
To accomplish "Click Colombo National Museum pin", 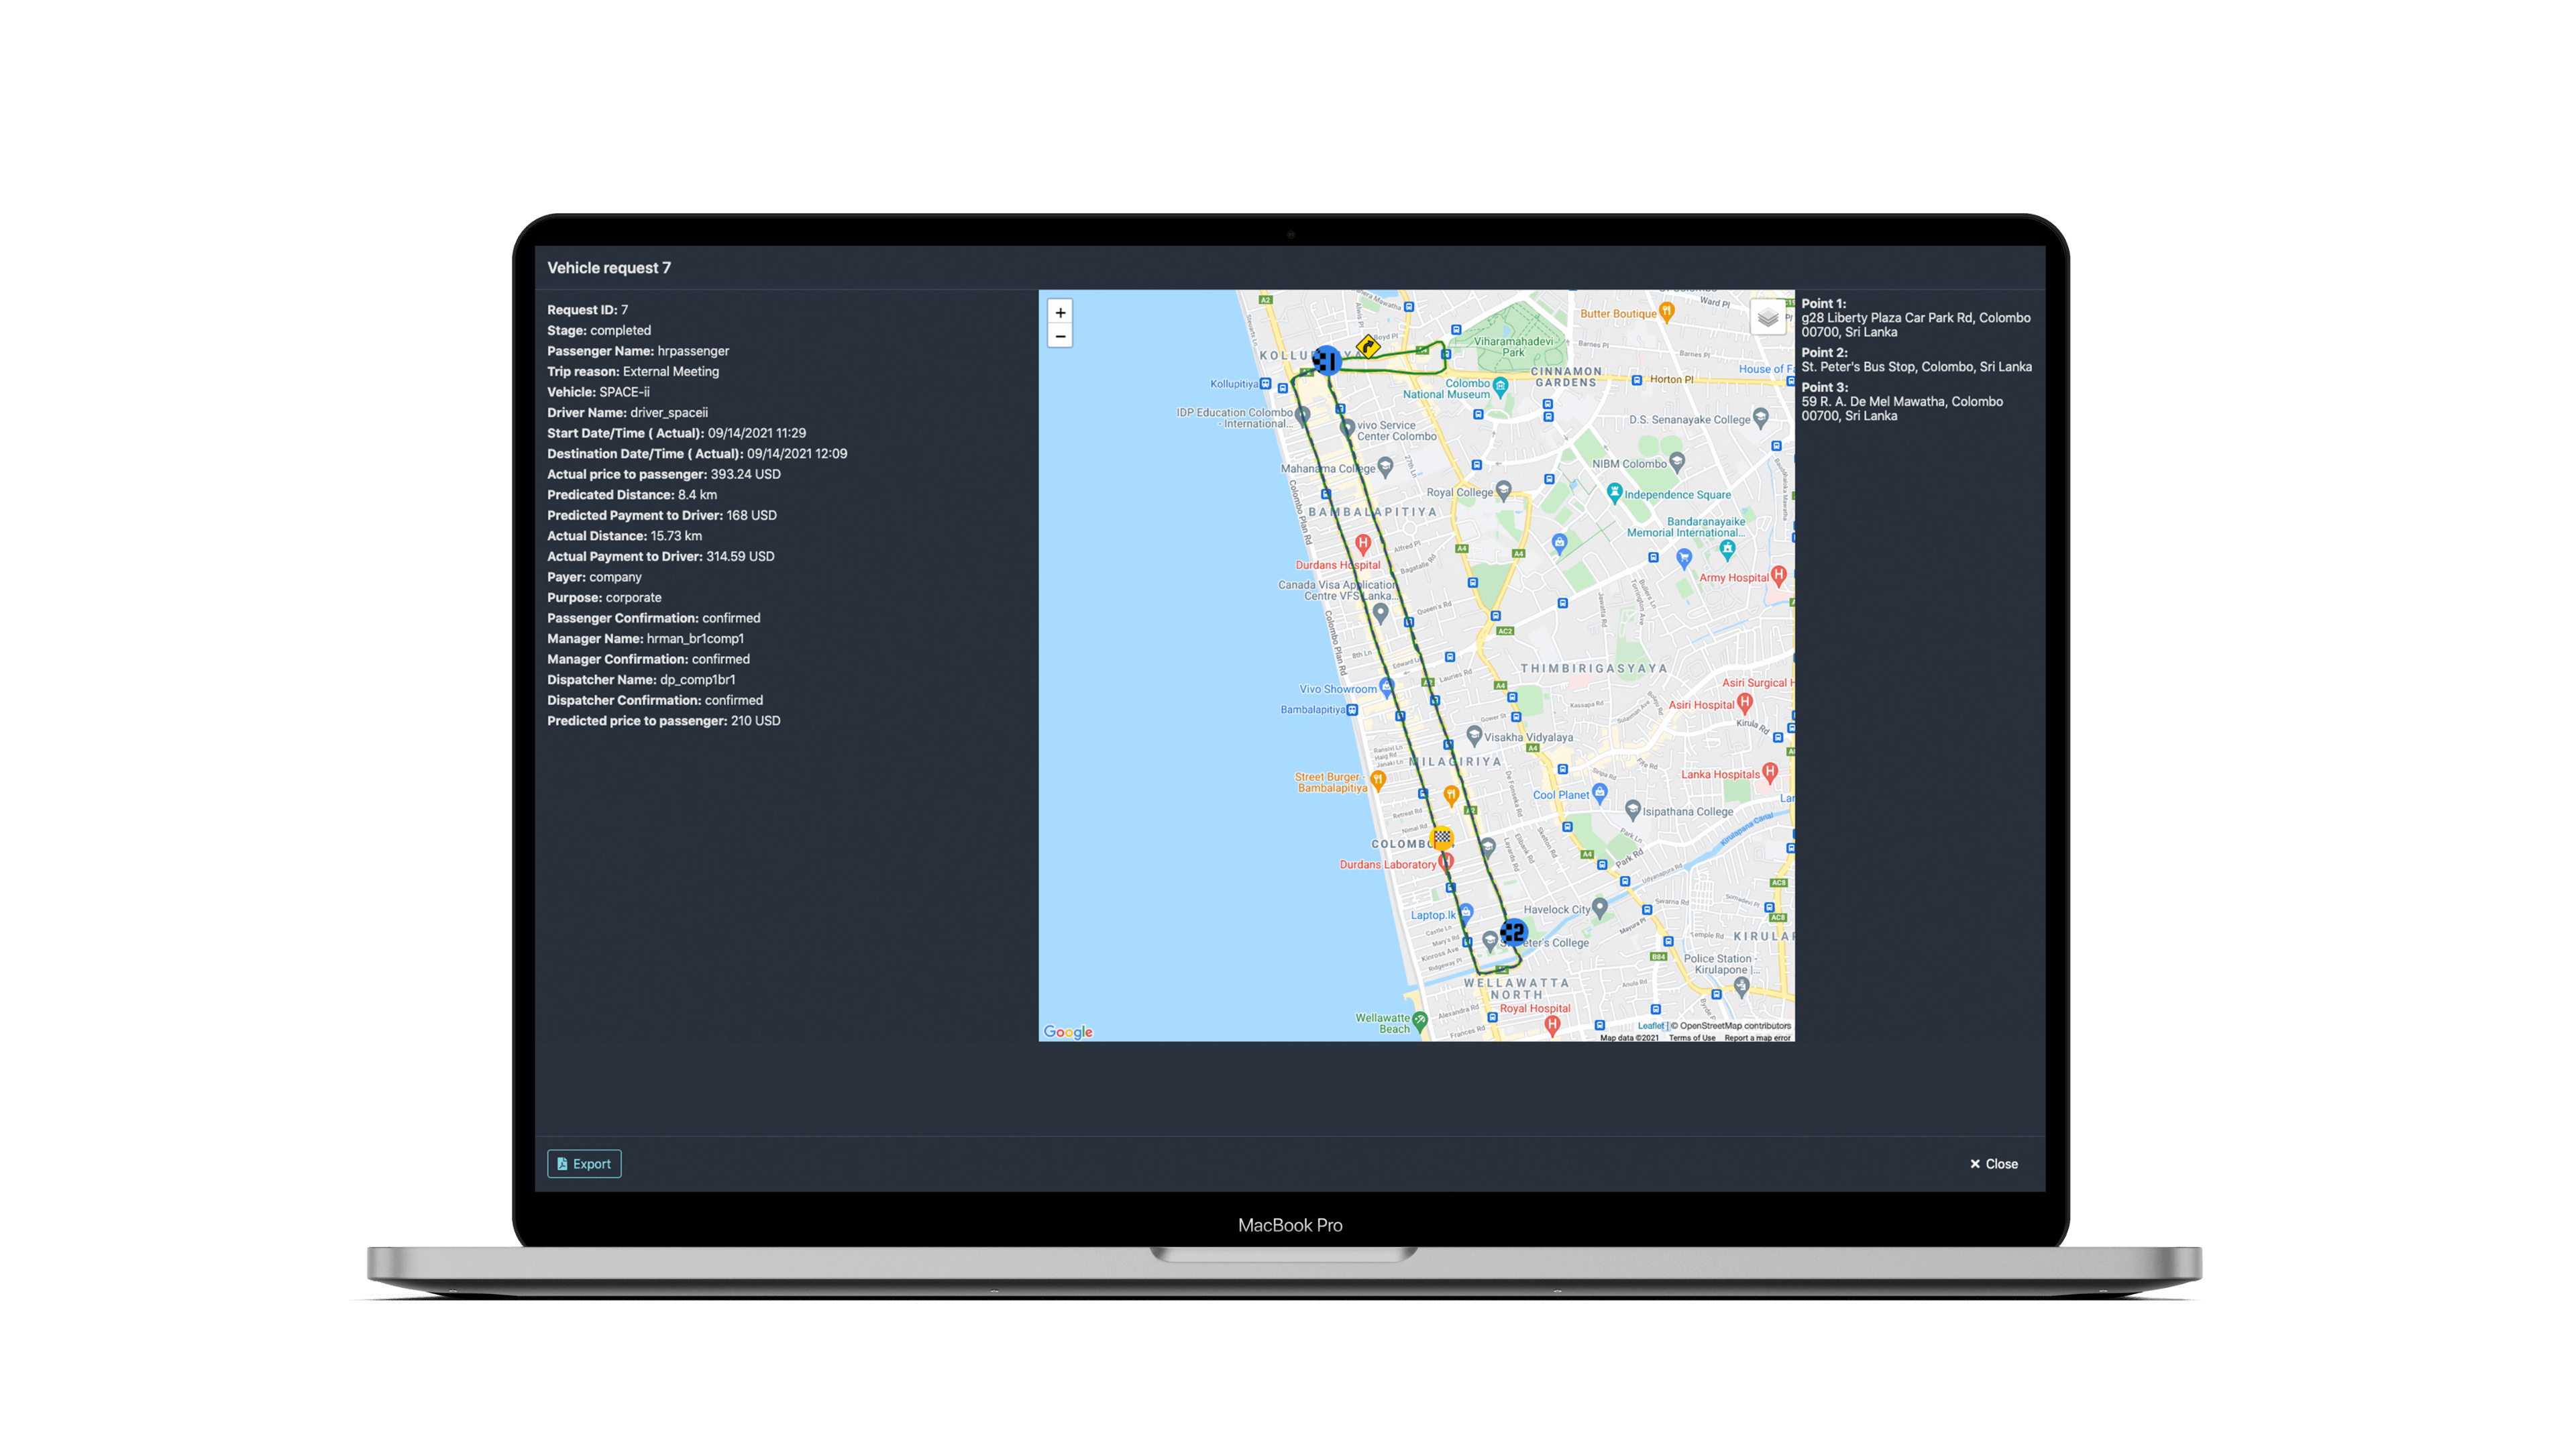I will point(1500,385).
